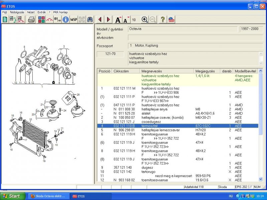The image size is (267, 200).
Task: Open the Fájl menu
Action: tap(5, 12)
